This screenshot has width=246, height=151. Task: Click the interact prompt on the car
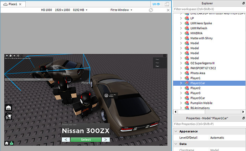click(111, 95)
